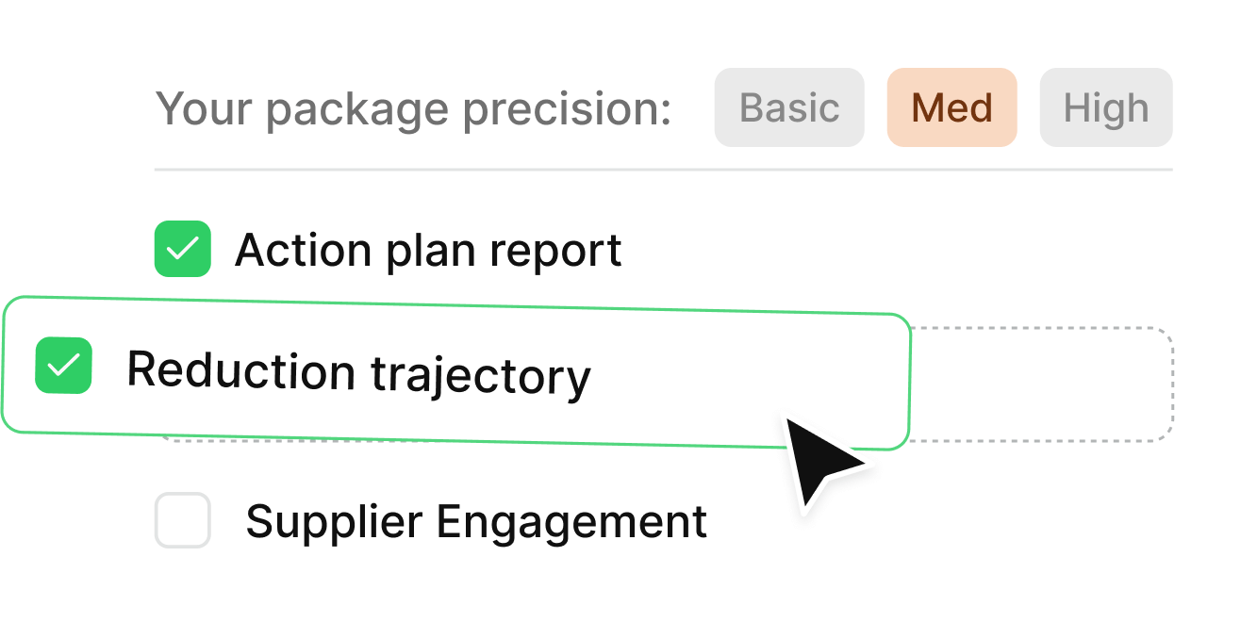Click the word "Engagement" in the last row
This screenshot has width=1241, height=622.
pyautogui.click(x=581, y=521)
